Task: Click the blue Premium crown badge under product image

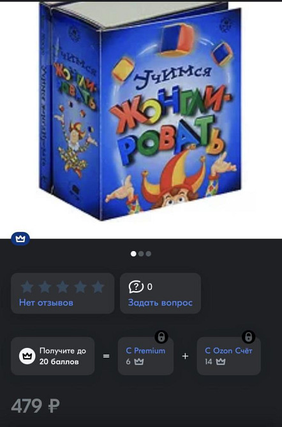Action: 20,239
